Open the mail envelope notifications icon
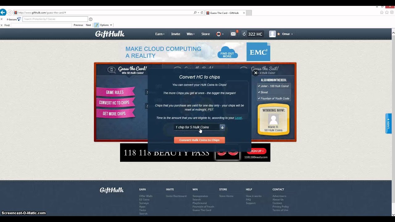 233,34
